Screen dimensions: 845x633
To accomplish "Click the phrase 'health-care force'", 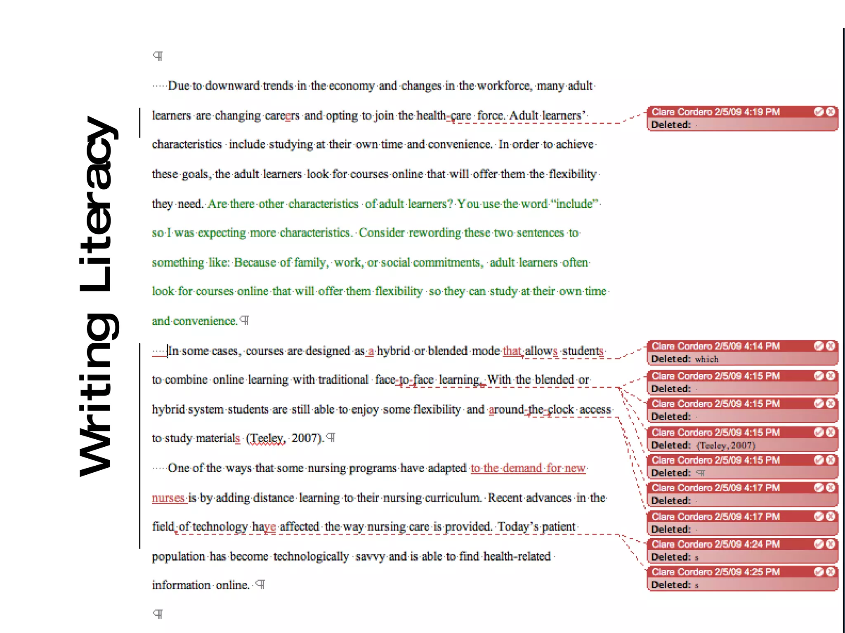I will point(461,116).
